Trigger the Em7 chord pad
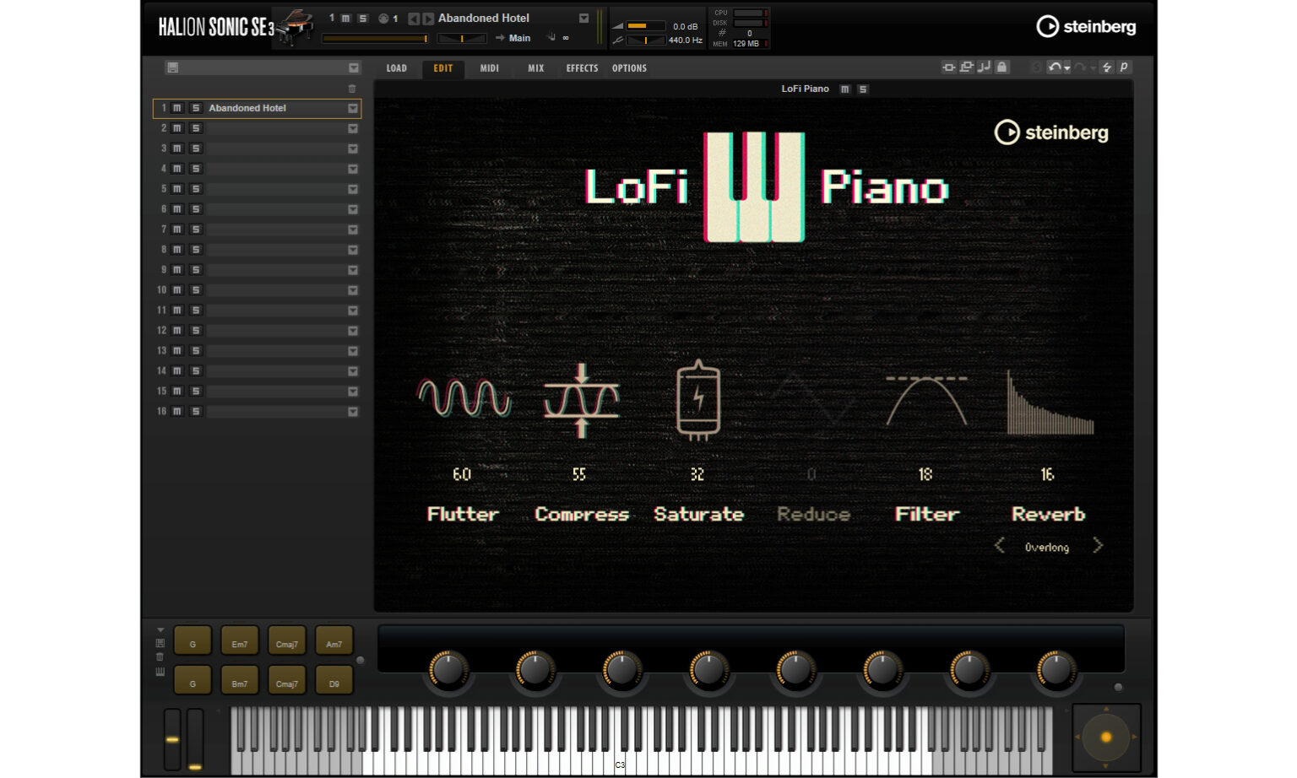 tap(240, 643)
